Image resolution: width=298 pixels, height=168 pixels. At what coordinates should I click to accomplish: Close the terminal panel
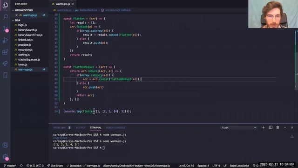(292, 127)
